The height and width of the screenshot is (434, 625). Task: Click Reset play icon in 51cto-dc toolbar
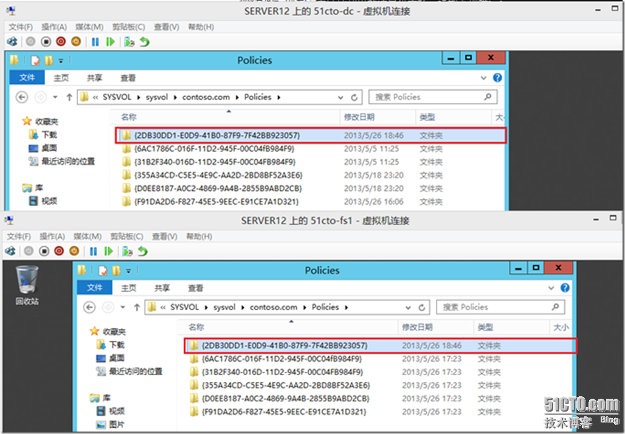pyautogui.click(x=111, y=41)
